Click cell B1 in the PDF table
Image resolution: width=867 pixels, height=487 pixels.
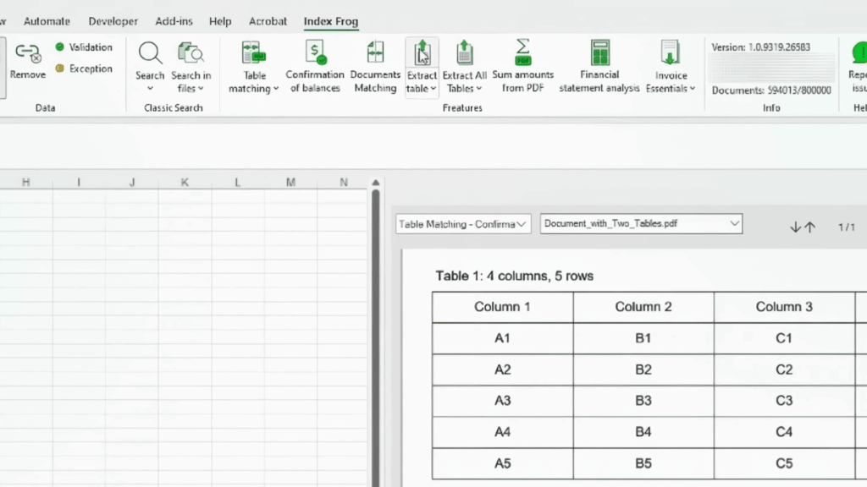[643, 338]
